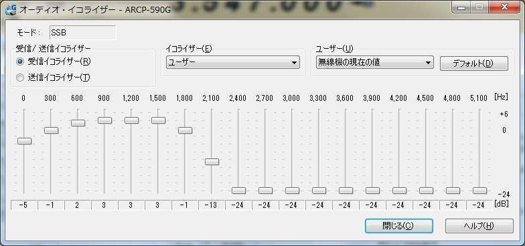525x246 pixels.
Task: Click the dB value box under 0 Hz
Action: tap(24, 205)
